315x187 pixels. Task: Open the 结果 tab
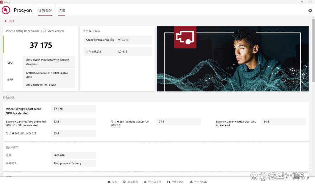tap(62, 10)
